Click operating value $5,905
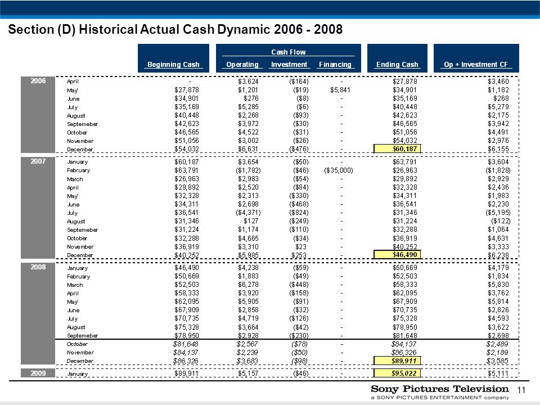Screen dimensions: 540x405 tap(248, 301)
